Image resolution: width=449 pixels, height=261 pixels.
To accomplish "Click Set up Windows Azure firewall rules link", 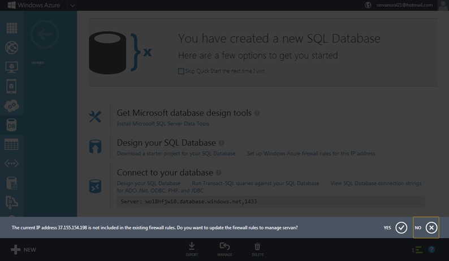I will 311,153.
